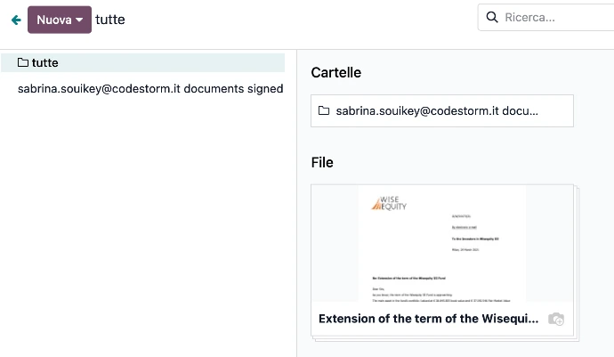Image resolution: width=614 pixels, height=357 pixels.
Task: Click stacked pages edge of file card
Action: pyautogui.click(x=577, y=267)
